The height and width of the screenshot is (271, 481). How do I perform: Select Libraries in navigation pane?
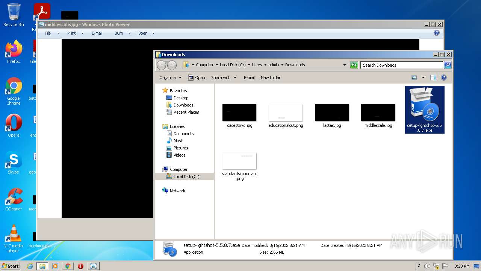click(177, 126)
